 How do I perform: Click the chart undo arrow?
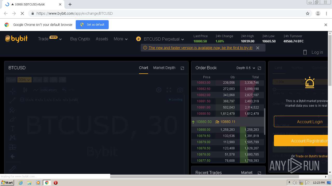64,90
